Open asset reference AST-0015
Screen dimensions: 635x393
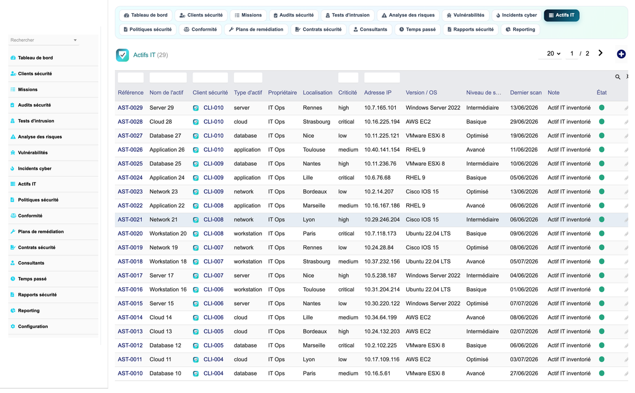click(x=130, y=304)
